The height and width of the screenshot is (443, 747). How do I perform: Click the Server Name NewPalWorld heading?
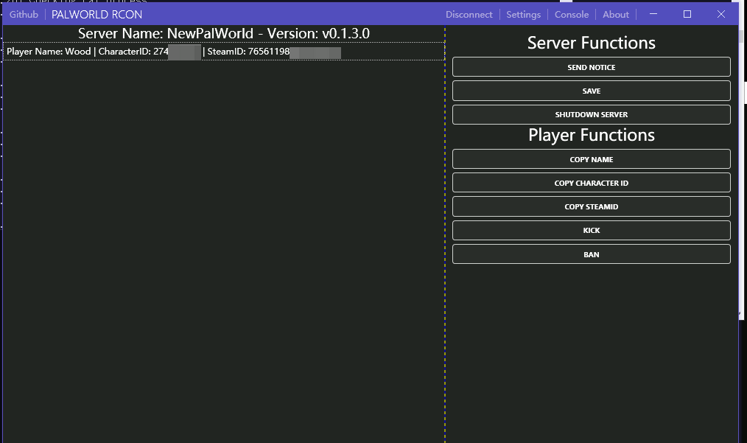[x=223, y=33]
